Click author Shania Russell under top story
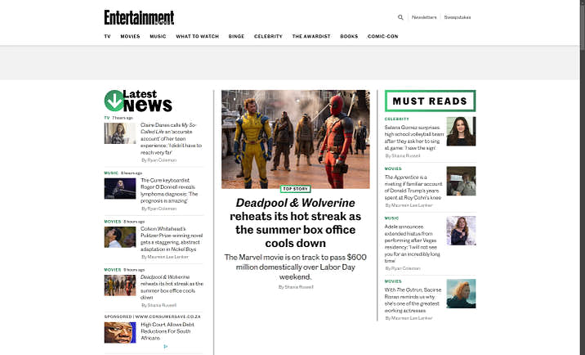The width and height of the screenshot is (585, 355). 299,287
